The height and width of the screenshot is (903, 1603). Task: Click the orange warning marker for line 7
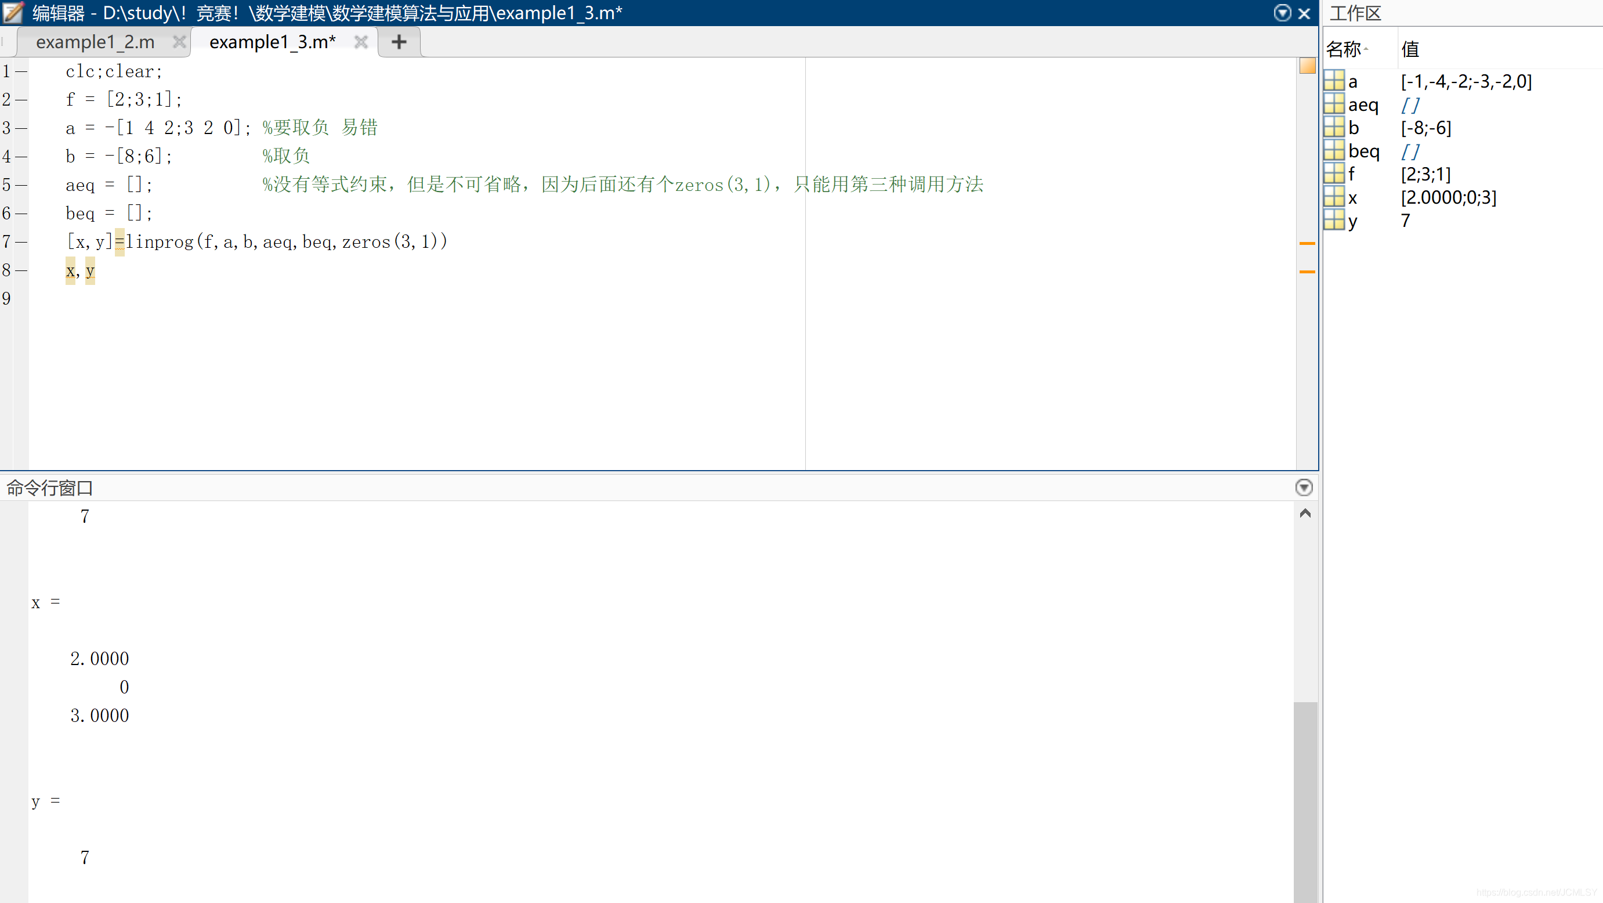click(x=1307, y=243)
